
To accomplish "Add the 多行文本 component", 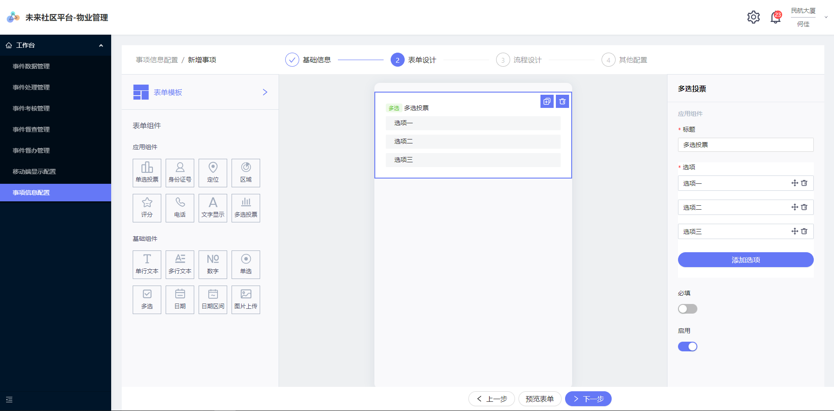I will point(180,264).
